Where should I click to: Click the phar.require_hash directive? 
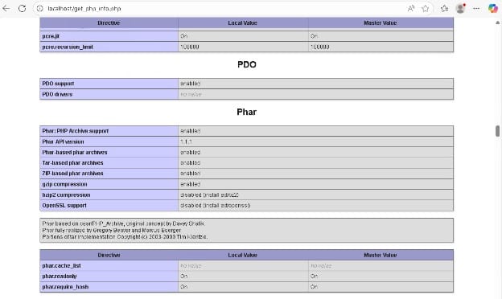pos(109,287)
